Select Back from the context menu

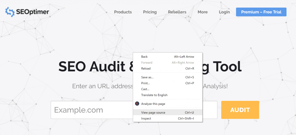point(144,57)
